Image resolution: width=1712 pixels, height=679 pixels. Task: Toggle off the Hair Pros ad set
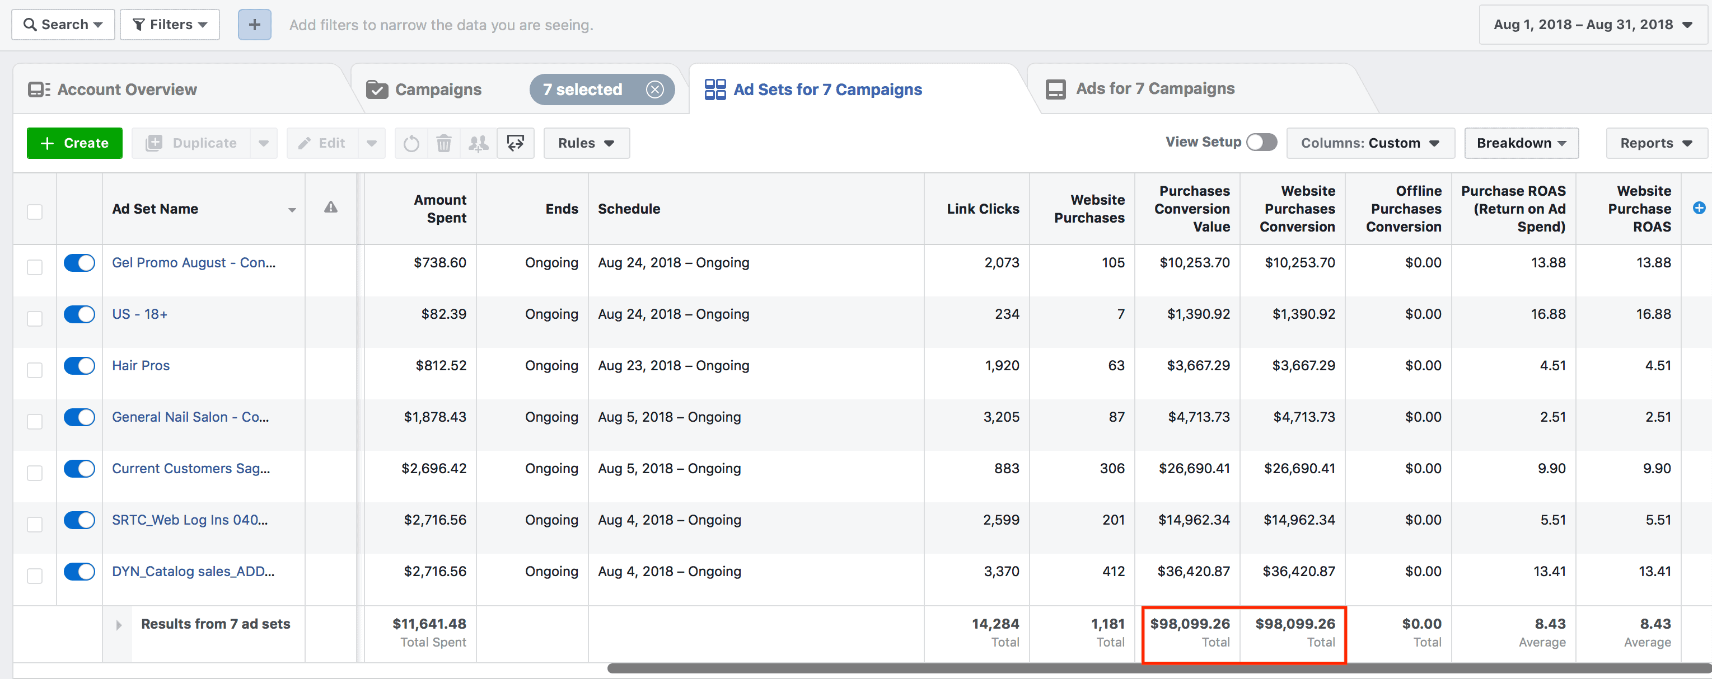click(x=79, y=365)
